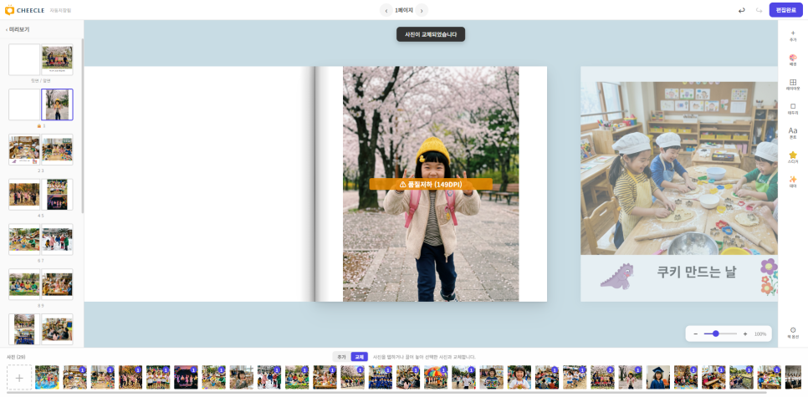The image size is (808, 397).
Task: Click the redo arrow icon
Action: 759,10
